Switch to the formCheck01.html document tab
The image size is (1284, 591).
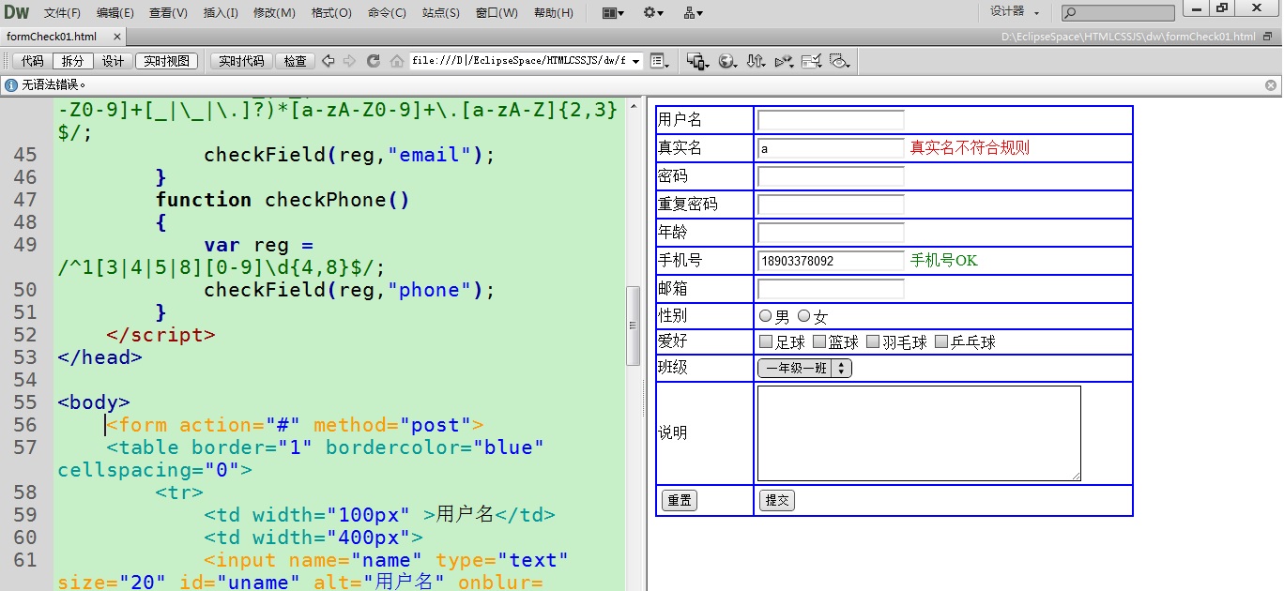pos(53,37)
